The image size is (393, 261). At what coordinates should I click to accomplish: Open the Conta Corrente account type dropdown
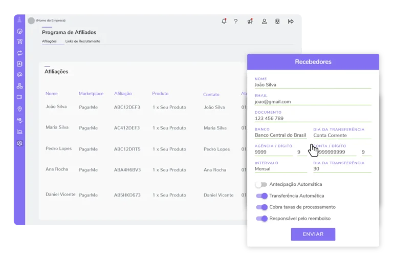[342, 136]
